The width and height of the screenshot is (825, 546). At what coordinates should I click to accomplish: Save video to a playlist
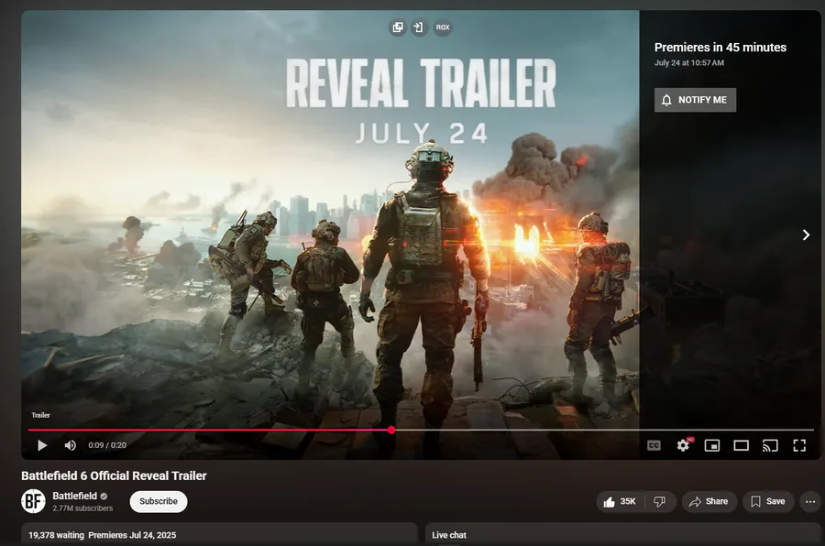coord(767,502)
